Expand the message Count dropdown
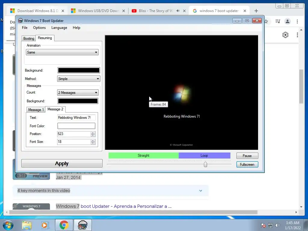This screenshot has width=308, height=231. tap(78, 93)
